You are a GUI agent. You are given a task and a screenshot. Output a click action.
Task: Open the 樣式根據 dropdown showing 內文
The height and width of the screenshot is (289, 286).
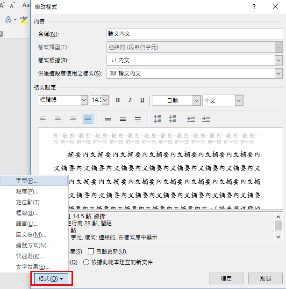279,60
